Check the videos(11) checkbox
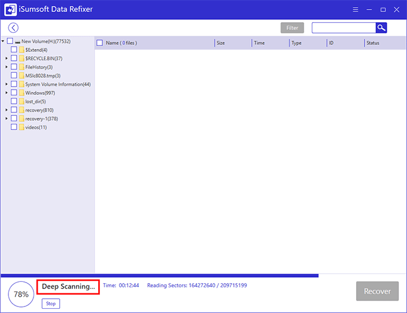This screenshot has width=407, height=313. pos(14,127)
